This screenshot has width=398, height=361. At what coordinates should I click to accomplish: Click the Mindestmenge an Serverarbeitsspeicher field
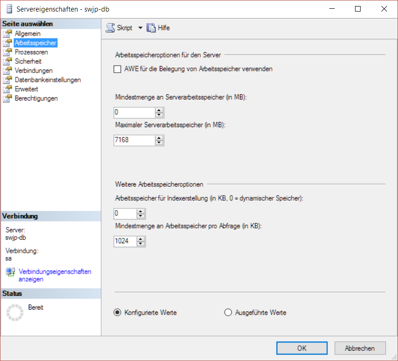click(134, 112)
